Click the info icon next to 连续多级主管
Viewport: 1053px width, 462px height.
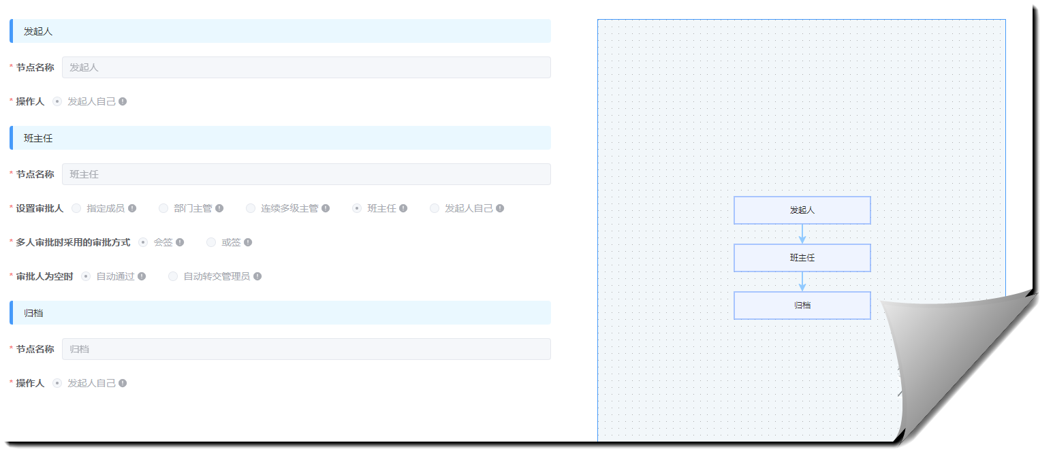coord(327,208)
